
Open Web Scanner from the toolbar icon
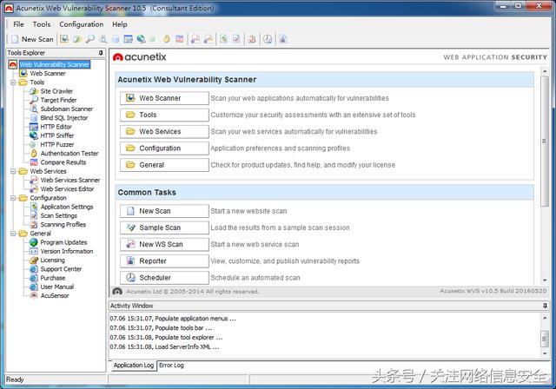(x=64, y=39)
